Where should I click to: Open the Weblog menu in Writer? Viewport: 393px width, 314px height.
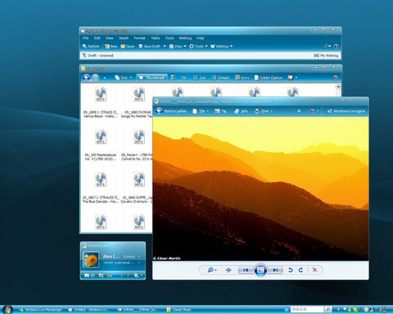pyautogui.click(x=185, y=38)
